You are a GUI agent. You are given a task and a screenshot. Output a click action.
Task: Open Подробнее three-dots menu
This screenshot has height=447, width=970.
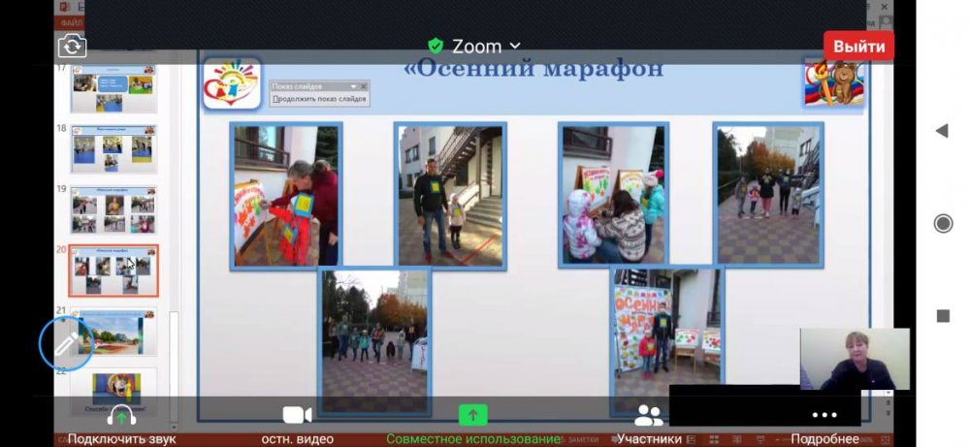click(824, 415)
